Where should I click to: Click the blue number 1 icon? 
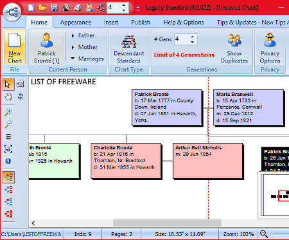point(8,161)
